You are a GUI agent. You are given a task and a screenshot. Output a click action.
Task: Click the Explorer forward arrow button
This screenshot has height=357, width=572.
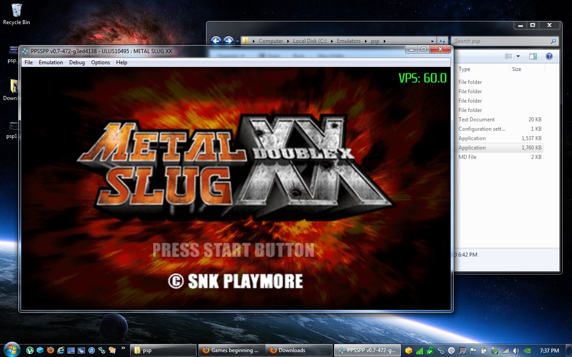[228, 41]
